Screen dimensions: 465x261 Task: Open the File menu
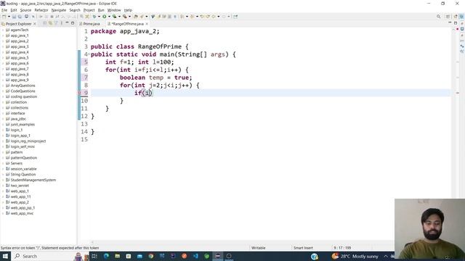(x=4, y=10)
